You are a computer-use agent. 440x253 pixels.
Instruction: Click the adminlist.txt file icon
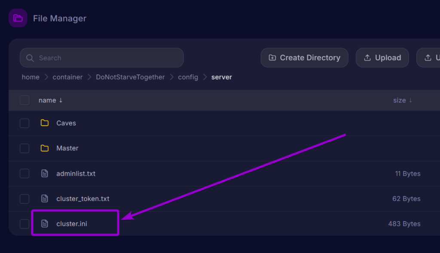click(x=45, y=174)
